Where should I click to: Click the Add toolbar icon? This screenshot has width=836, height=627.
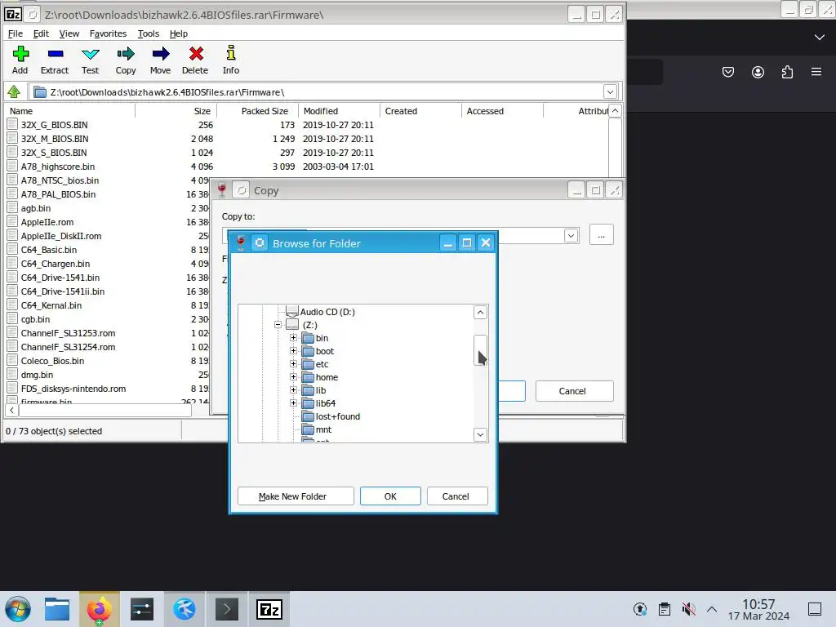click(20, 60)
